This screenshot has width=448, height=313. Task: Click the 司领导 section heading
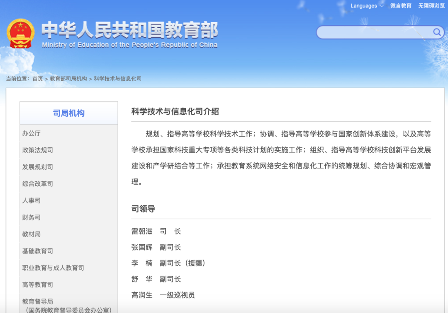pos(143,209)
